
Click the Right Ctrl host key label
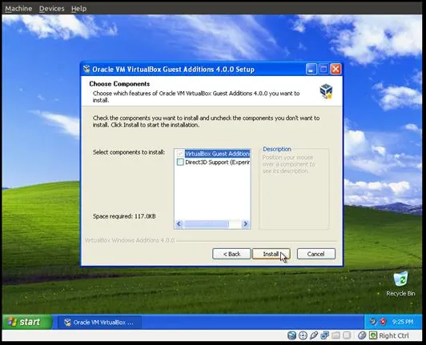[x=394, y=335]
